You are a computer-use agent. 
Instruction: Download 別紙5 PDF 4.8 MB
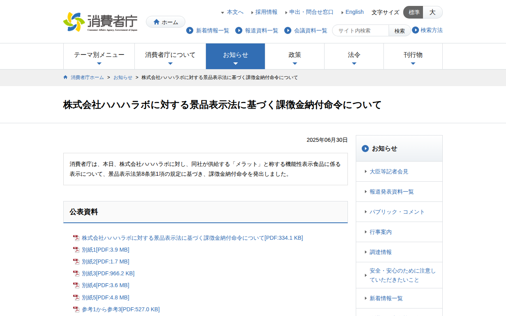pyautogui.click(x=106, y=297)
